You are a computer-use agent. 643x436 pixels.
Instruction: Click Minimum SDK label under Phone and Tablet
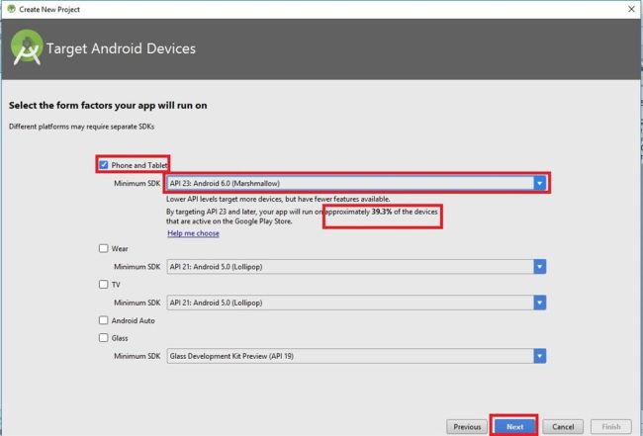tap(137, 183)
